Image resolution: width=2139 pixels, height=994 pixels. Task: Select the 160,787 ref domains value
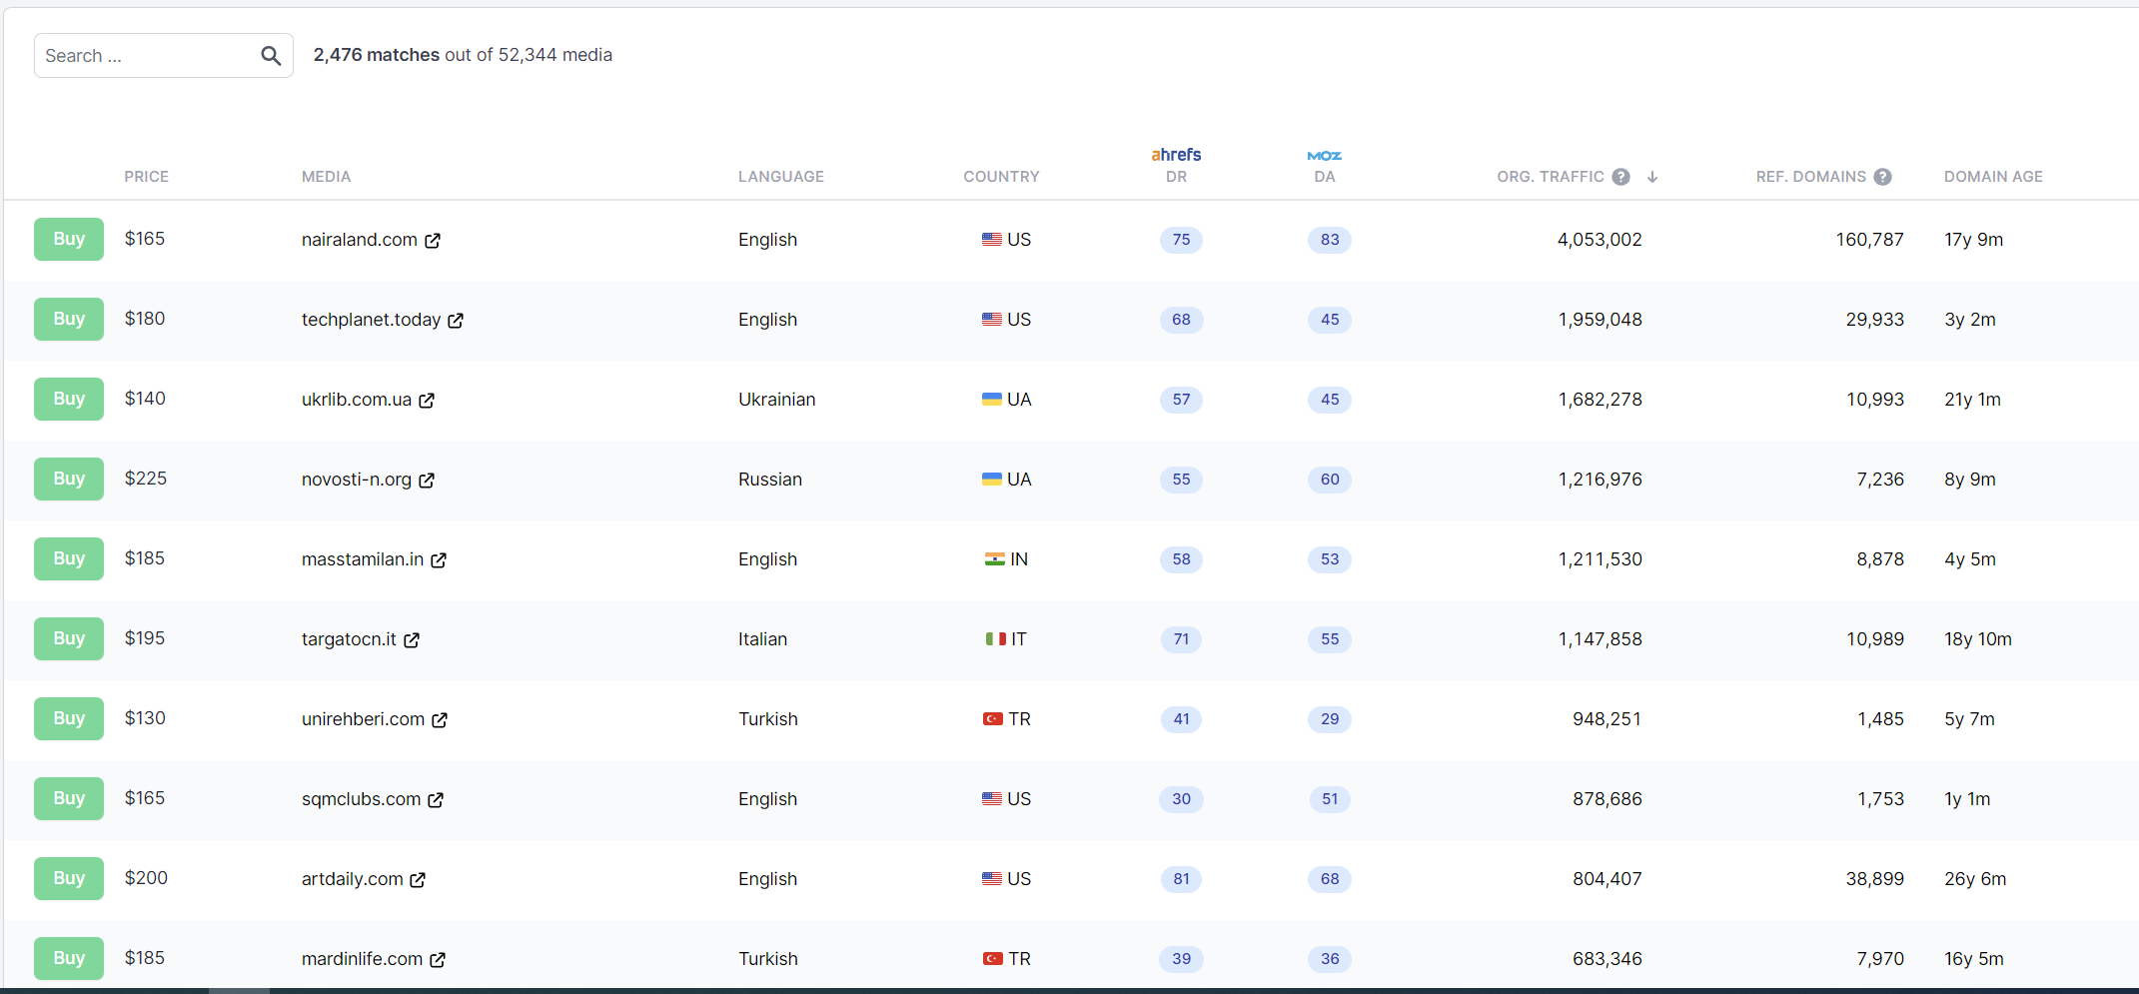(x=1870, y=240)
